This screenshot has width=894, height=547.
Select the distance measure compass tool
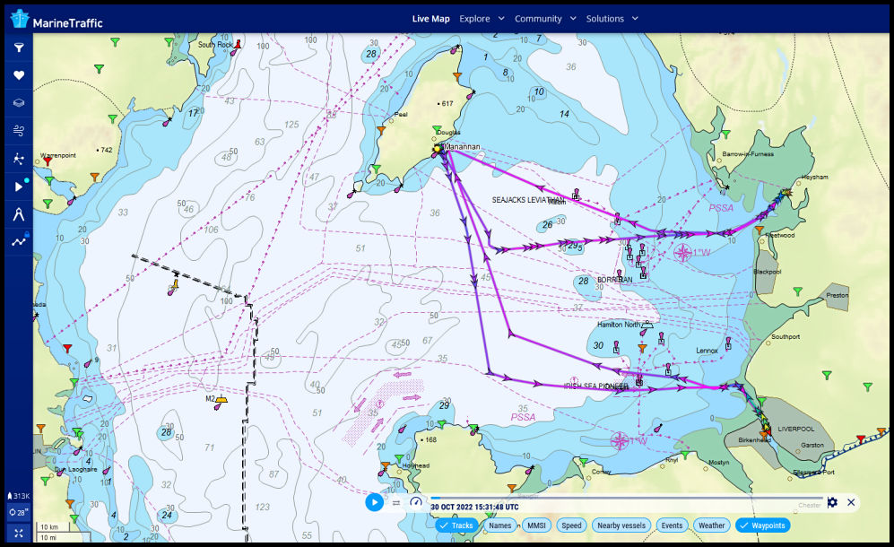point(19,214)
